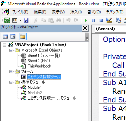
Task: Collapse the 標準モジュール folder node
Action: pyautogui.click(x=11, y=82)
